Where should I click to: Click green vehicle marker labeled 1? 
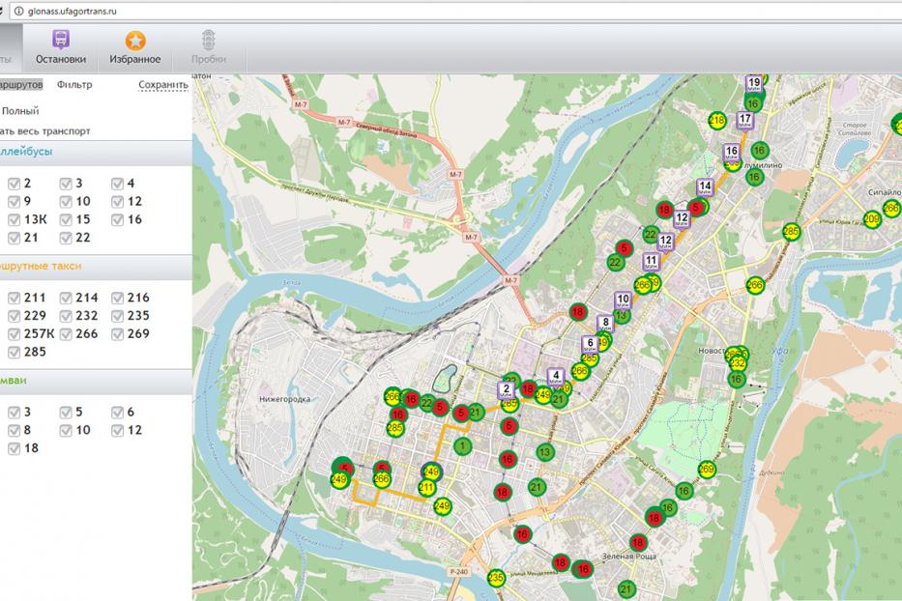click(462, 445)
